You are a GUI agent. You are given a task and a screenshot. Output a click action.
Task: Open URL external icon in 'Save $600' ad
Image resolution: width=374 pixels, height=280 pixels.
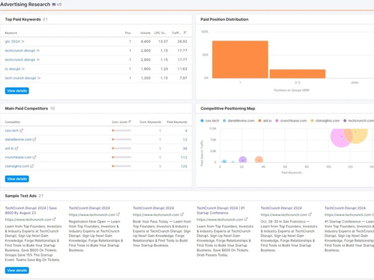click(54, 219)
